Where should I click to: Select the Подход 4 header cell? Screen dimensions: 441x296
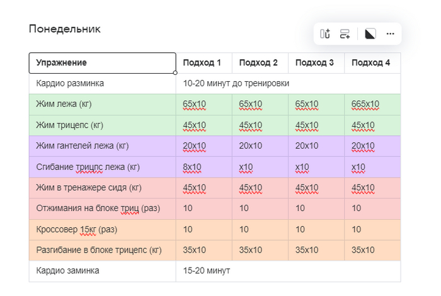click(x=370, y=63)
